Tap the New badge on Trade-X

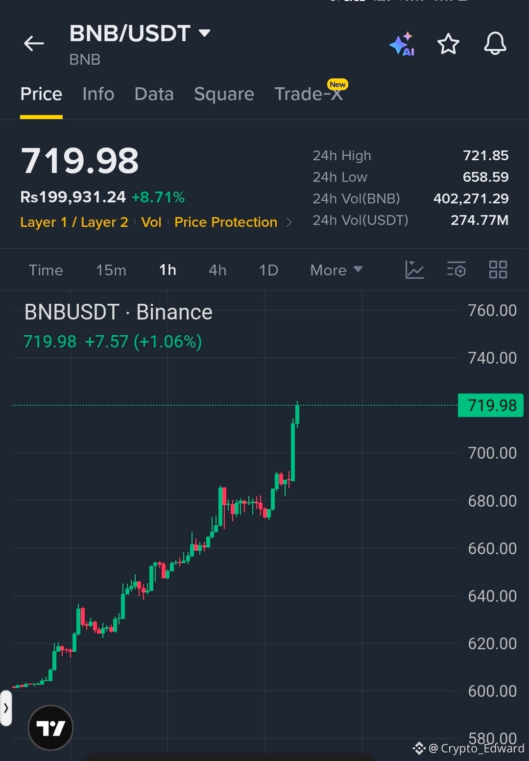(337, 84)
